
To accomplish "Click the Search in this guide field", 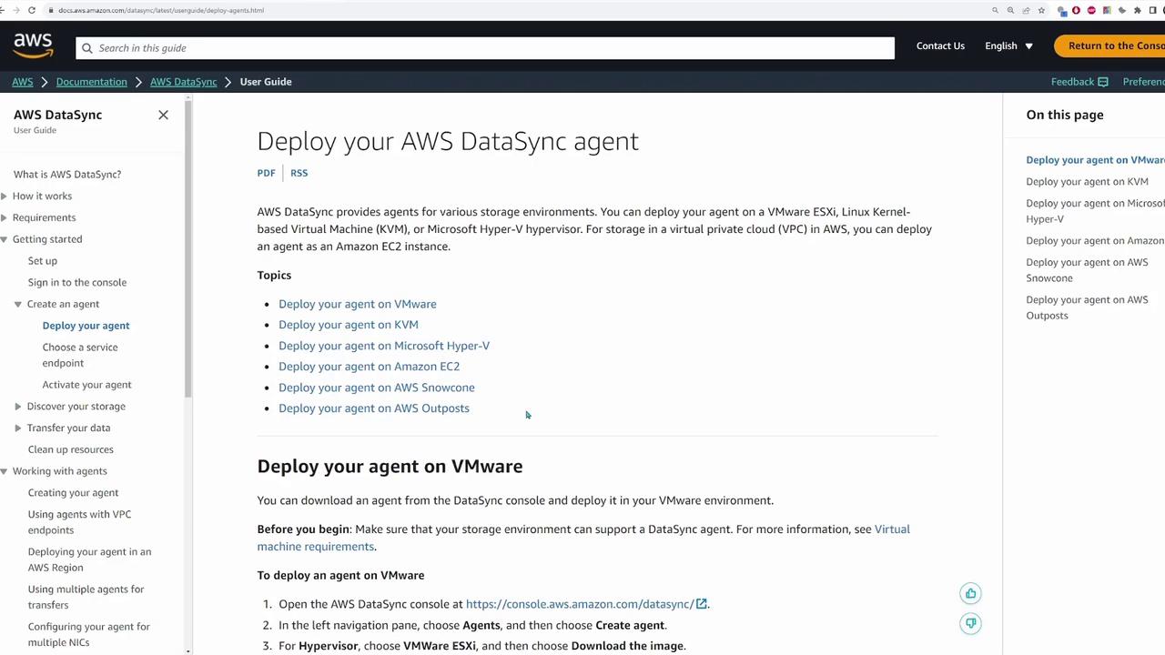I will 491,48.
